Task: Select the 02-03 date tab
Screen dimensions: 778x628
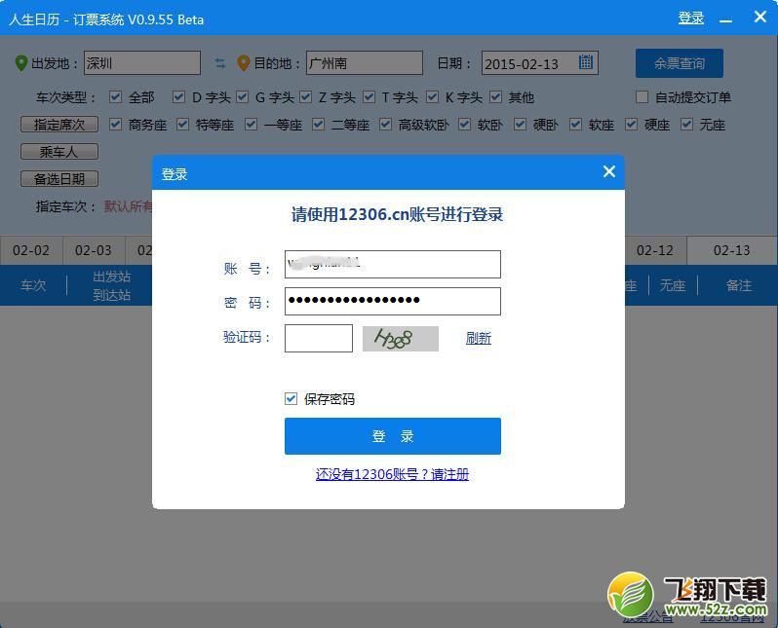Action: tap(94, 250)
